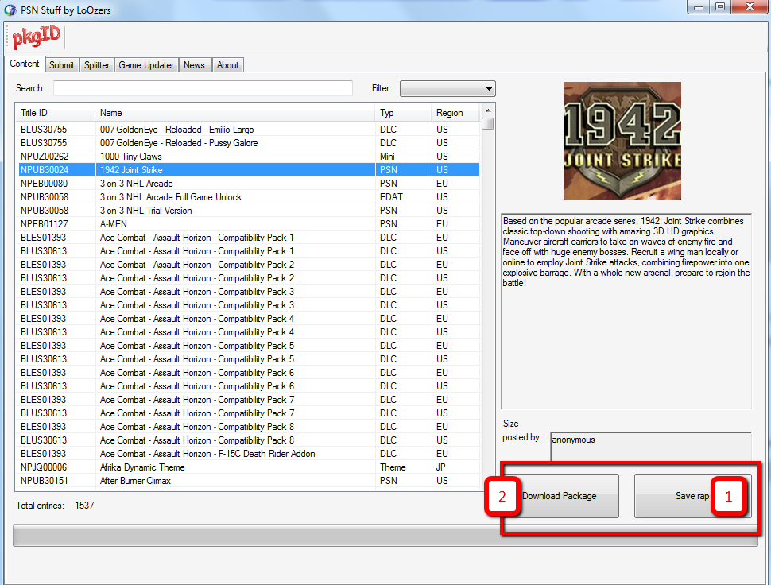Click the 'JP' region cell
This screenshot has height=585, width=771.
(440, 467)
